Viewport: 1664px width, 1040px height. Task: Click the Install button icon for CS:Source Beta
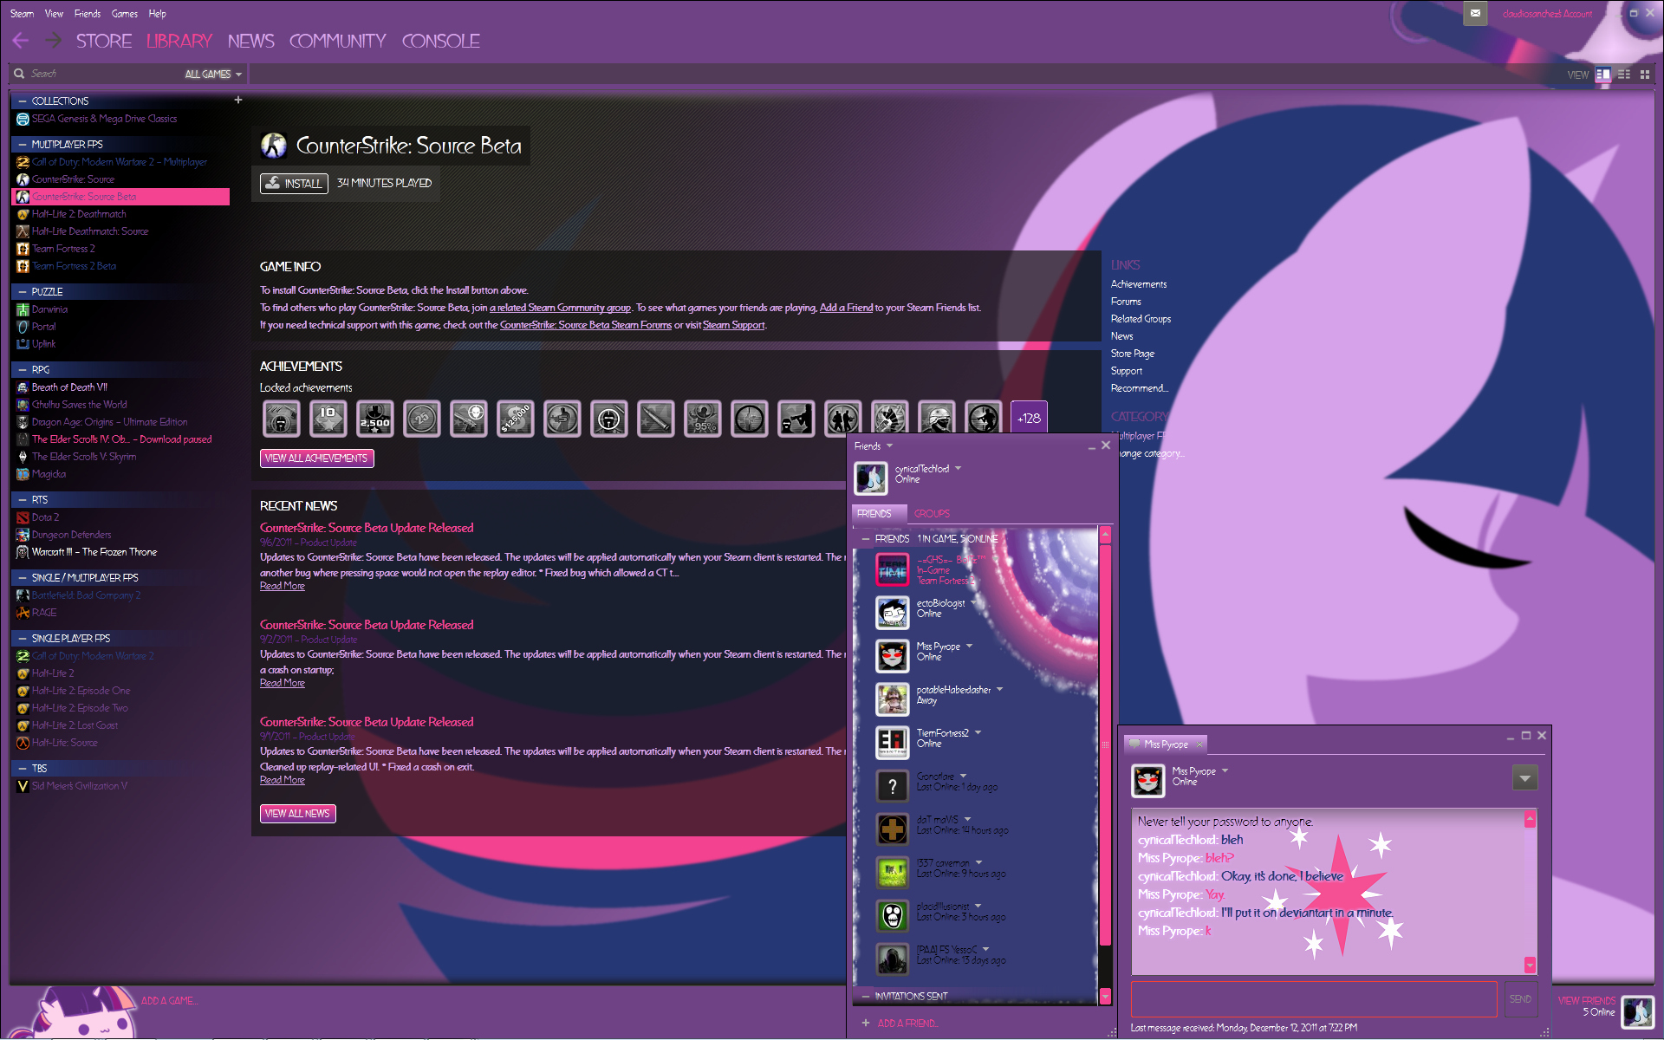pyautogui.click(x=278, y=182)
